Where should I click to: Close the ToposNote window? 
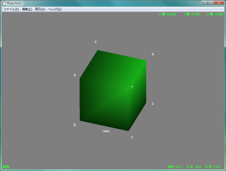click(219, 2)
